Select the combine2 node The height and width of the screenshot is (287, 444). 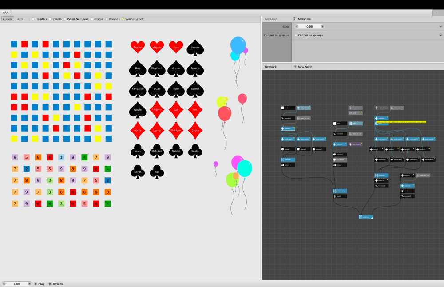pyautogui.click(x=340, y=191)
